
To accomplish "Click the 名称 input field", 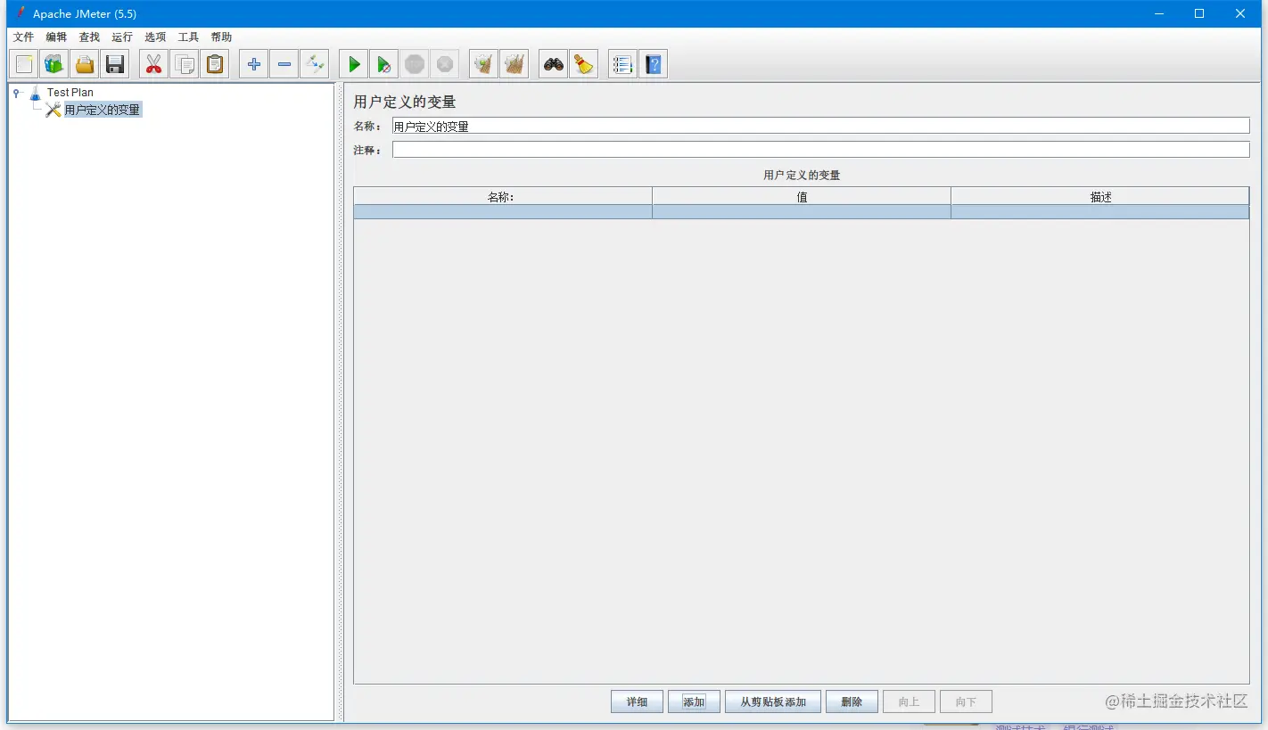I will pos(820,126).
